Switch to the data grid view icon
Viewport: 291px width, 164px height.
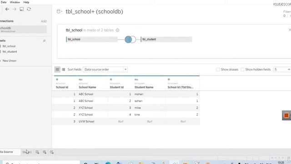tap(57, 70)
